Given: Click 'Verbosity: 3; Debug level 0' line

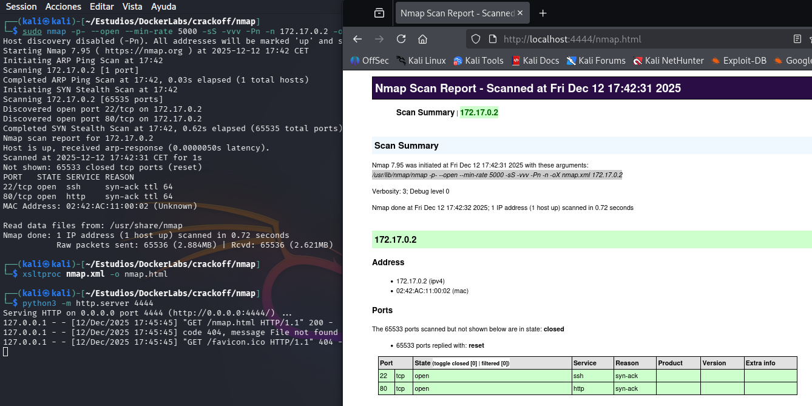Looking at the screenshot, I should coord(411,191).
